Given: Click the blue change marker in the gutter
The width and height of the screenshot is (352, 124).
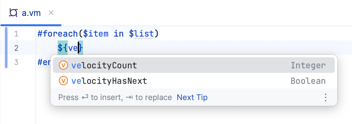Looking at the screenshot, I should tap(6, 47).
